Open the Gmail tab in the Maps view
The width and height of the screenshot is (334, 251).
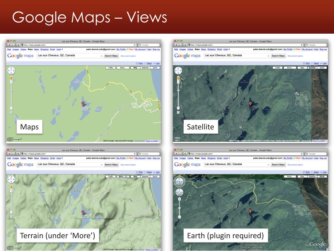(x=53, y=50)
